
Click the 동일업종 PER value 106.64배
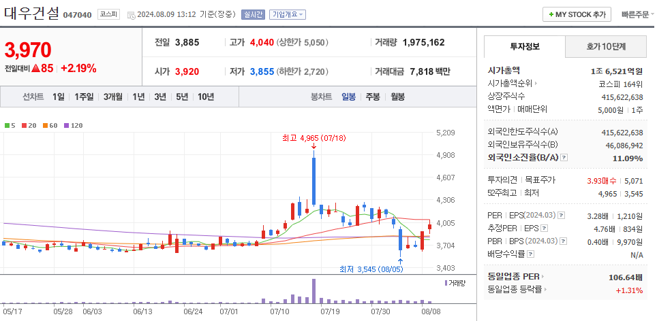[x=626, y=277]
